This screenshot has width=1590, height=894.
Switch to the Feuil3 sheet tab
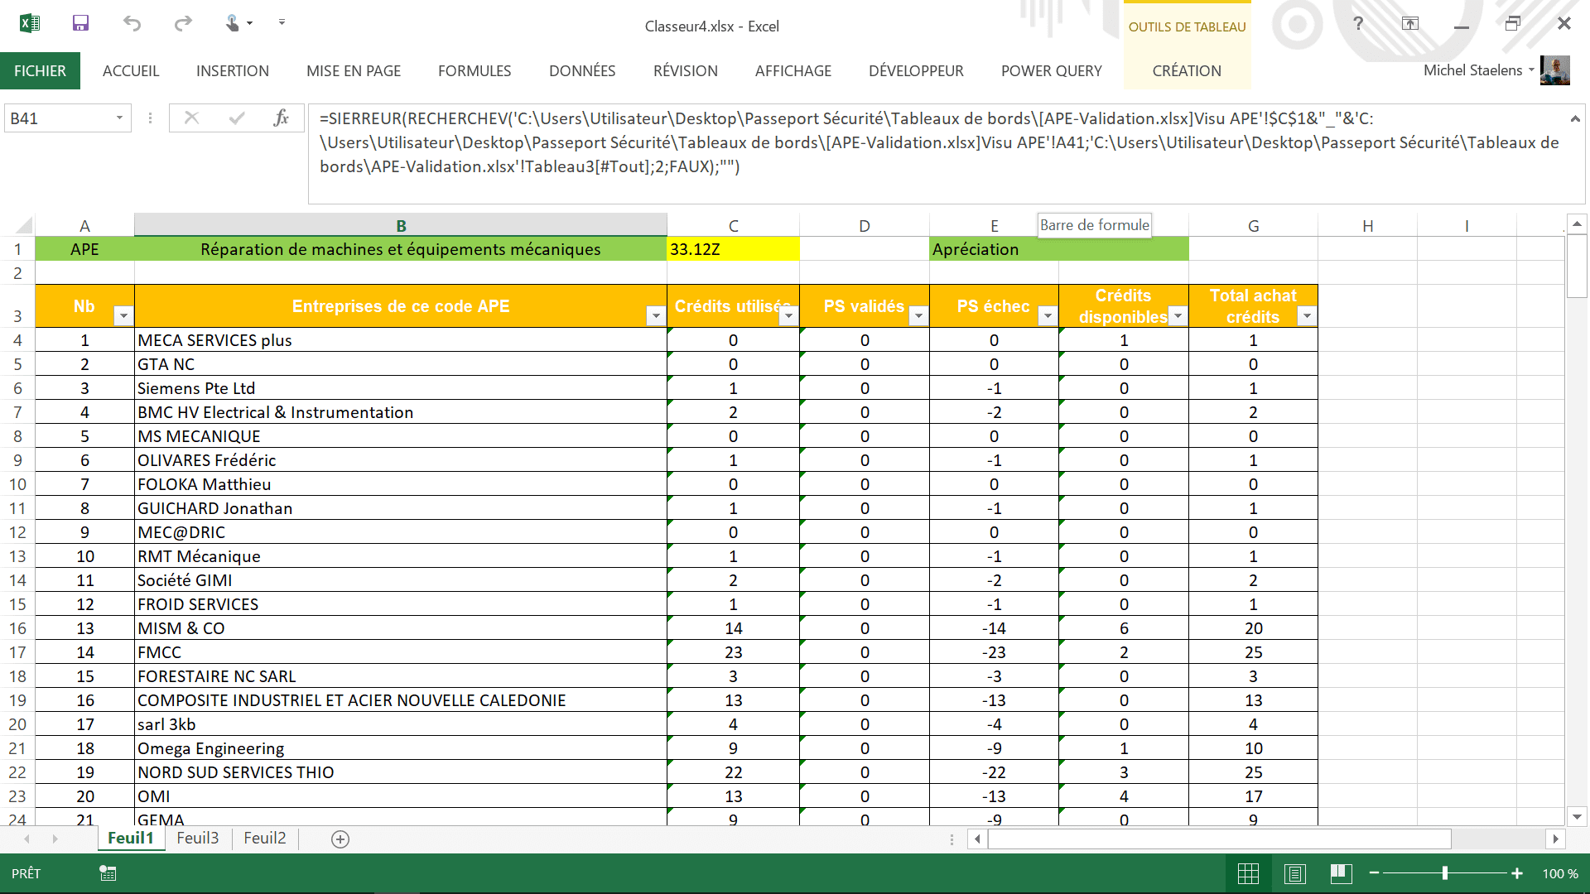[198, 838]
